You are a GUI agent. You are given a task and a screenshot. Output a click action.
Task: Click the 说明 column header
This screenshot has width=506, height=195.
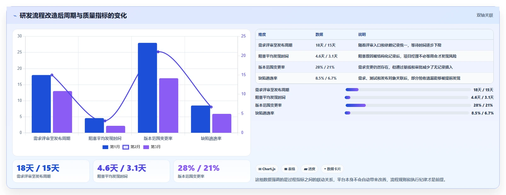tap(362, 35)
